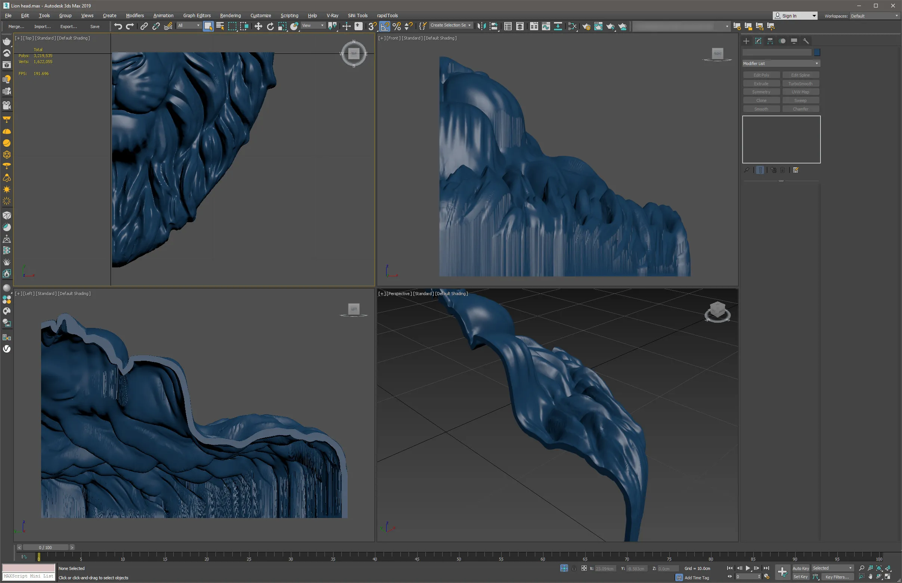Click the TurboSmooth modifier button
Image resolution: width=902 pixels, height=583 pixels.
click(800, 83)
